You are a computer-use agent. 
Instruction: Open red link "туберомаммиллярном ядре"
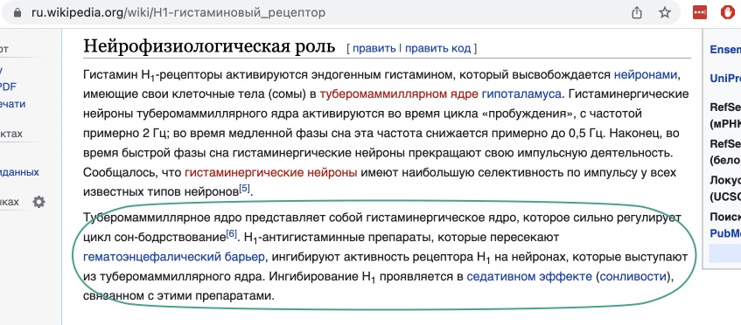(x=399, y=93)
